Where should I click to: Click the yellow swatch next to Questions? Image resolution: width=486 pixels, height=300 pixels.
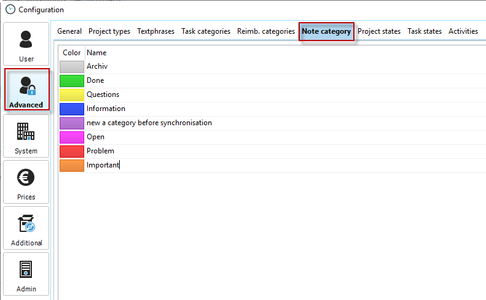click(72, 94)
